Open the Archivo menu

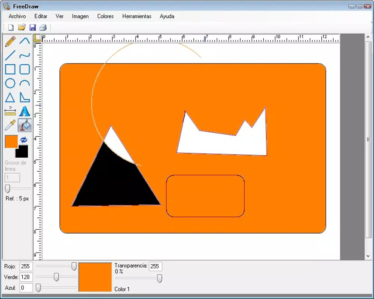pyautogui.click(x=17, y=16)
